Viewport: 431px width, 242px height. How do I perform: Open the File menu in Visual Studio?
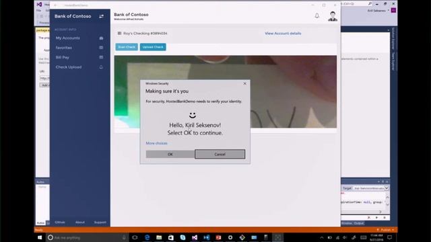tap(39, 11)
